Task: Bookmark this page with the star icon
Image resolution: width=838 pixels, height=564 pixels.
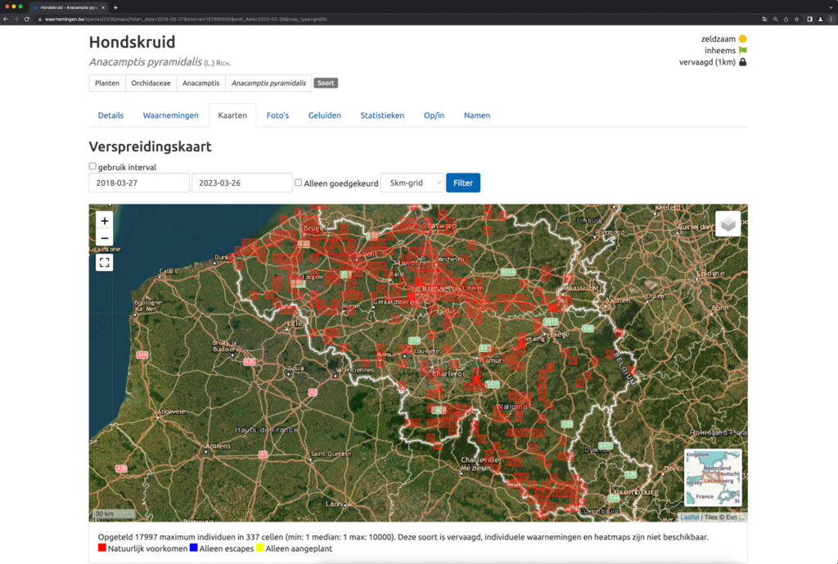Action: 797,20
